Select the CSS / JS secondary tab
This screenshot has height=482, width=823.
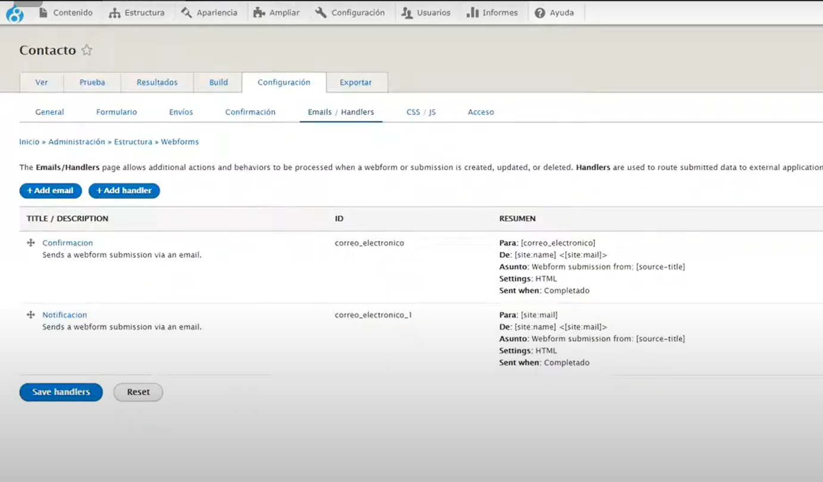pos(421,112)
